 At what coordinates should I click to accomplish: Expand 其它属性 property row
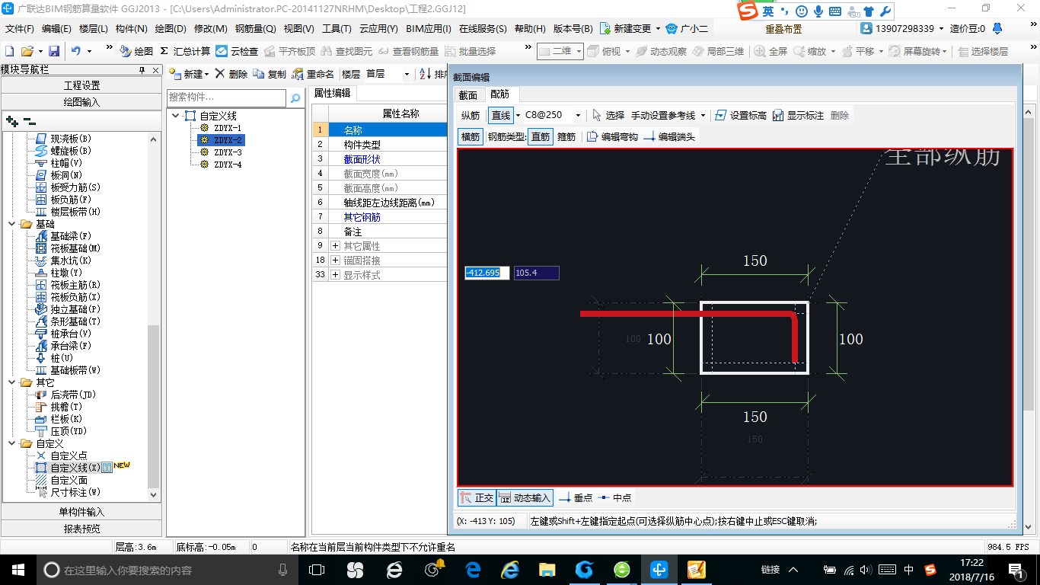335,246
